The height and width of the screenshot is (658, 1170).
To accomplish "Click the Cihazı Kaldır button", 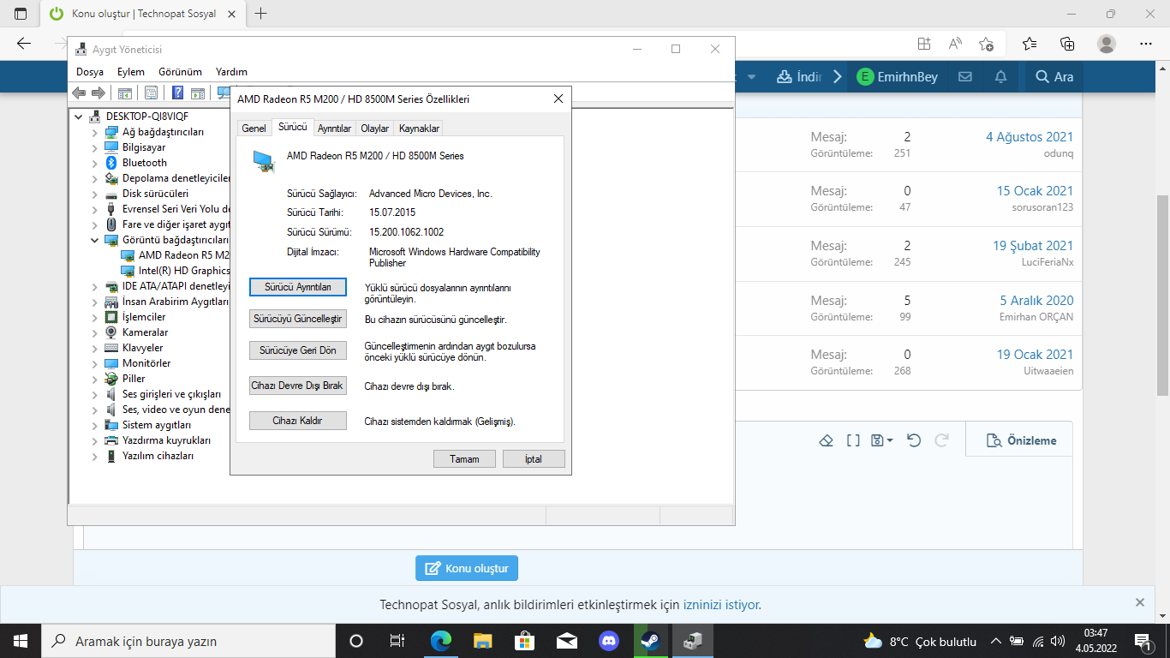I will coord(298,421).
